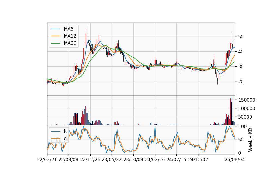
Task: Click the price axis value 50
Action: tap(241, 37)
